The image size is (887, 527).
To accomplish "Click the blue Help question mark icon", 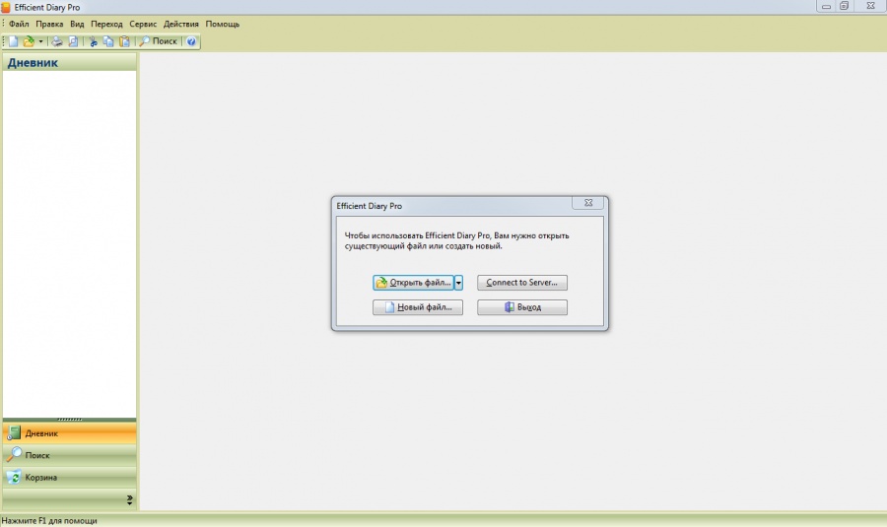I will click(191, 41).
